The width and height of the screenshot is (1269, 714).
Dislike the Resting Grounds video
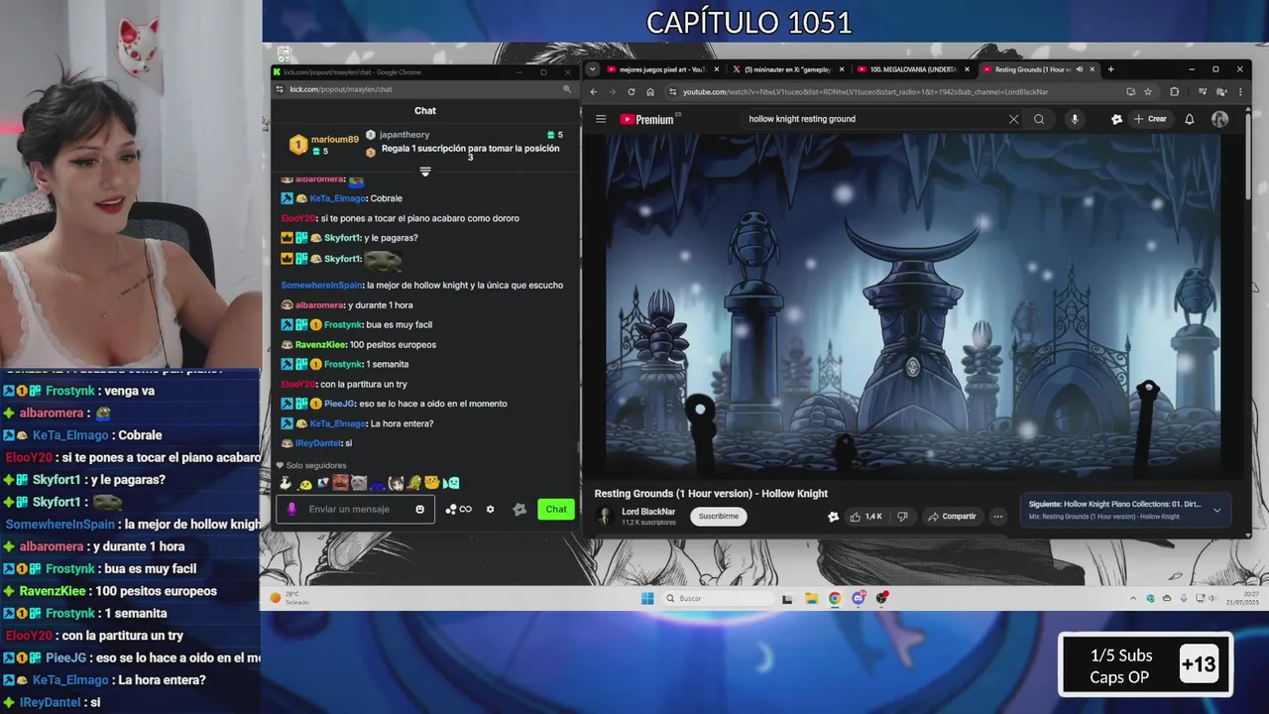[902, 516]
